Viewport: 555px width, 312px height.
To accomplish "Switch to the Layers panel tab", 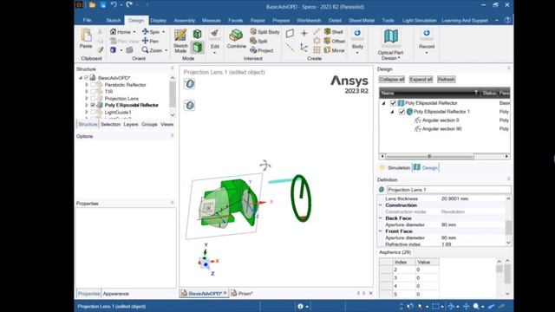I will click(131, 124).
